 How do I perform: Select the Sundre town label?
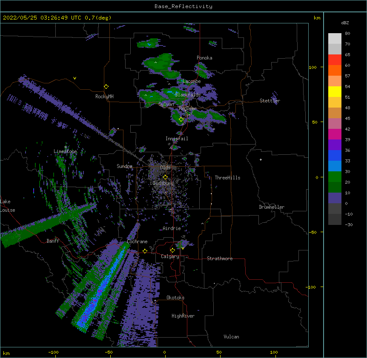coord(124,166)
